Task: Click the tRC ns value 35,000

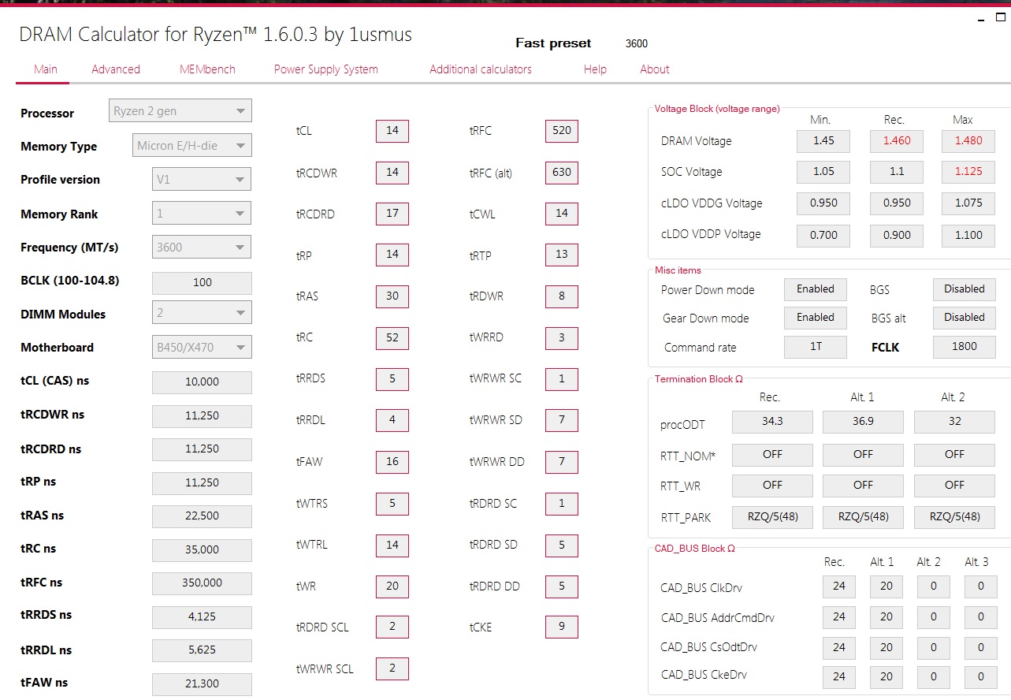Action: [202, 549]
